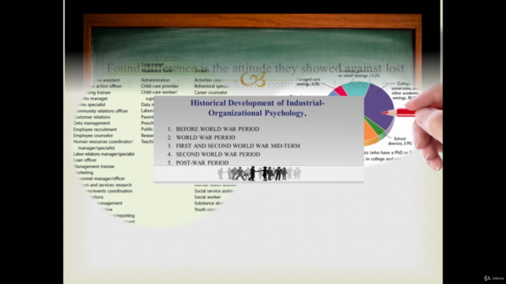Click the red pencil pointing at the chart
Screen dimensions: 506x284
(x=398, y=113)
